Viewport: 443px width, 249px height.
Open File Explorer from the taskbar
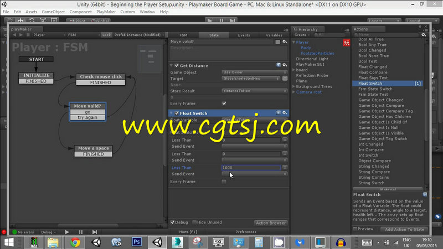pos(53,242)
